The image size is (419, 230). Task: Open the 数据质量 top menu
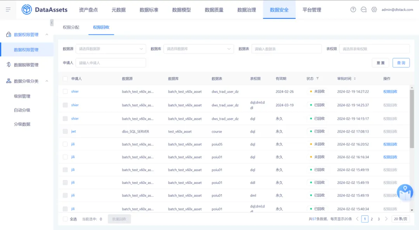[x=214, y=10]
